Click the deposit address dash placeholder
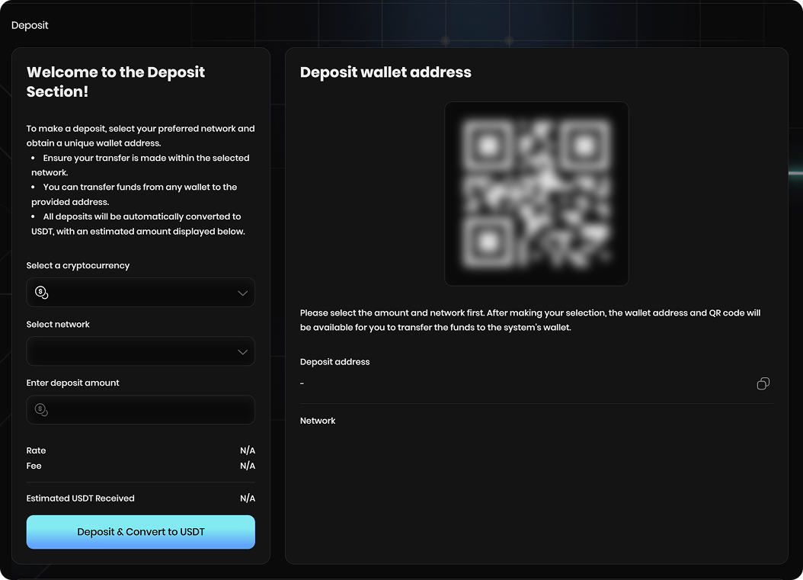The width and height of the screenshot is (803, 580). 302,383
